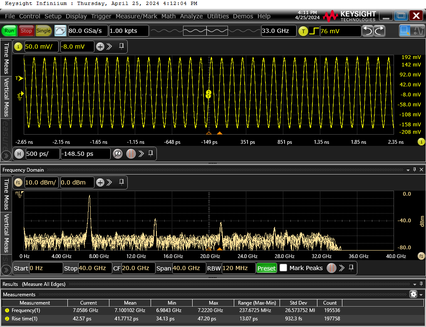Viewport: 426px width, 327px height.
Task: Toggle the horizontal H button
Action: pos(19,154)
